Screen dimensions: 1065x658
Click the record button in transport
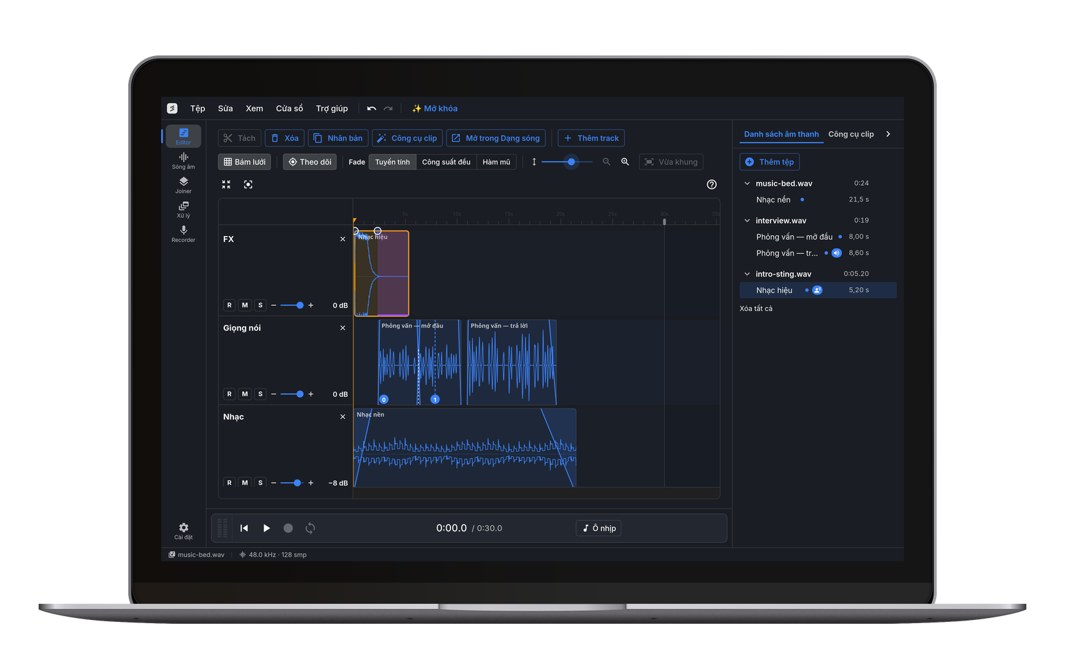pyautogui.click(x=288, y=528)
